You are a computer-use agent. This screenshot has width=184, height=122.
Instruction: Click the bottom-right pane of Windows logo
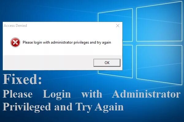pos(159,64)
